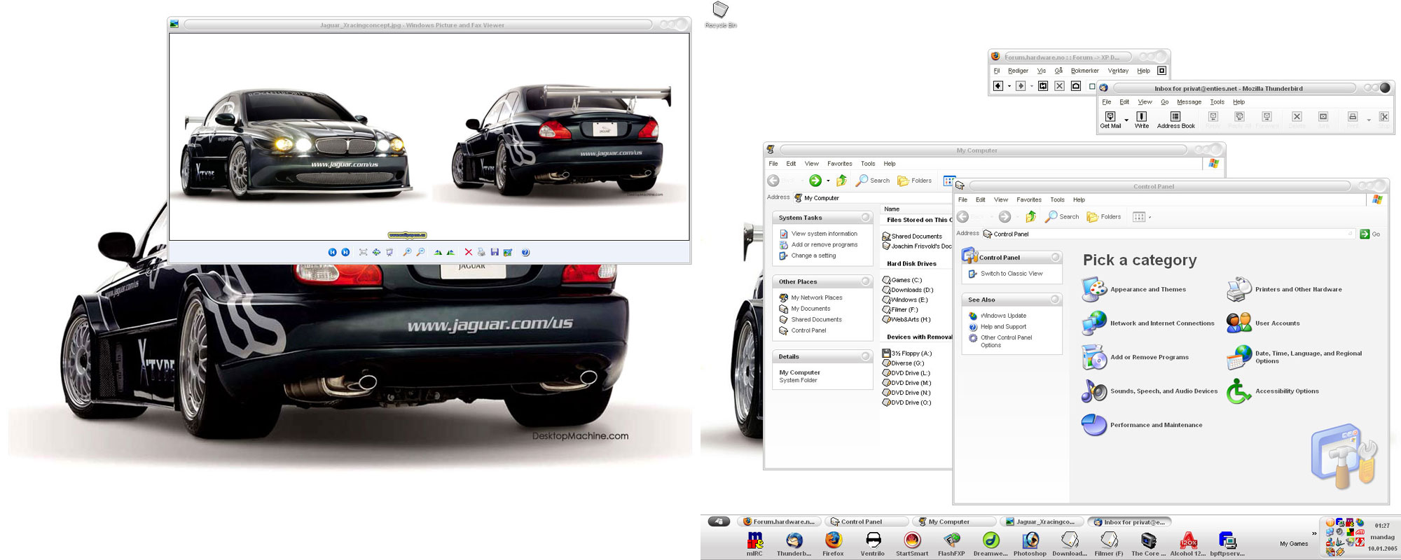Select Best Fit in Picture Viewer
Image resolution: width=1401 pixels, height=560 pixels.
click(363, 252)
